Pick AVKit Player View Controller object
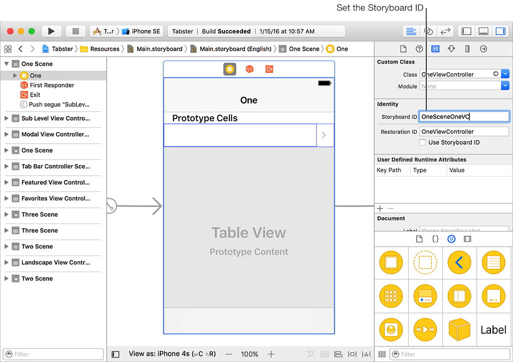 [x=425, y=329]
